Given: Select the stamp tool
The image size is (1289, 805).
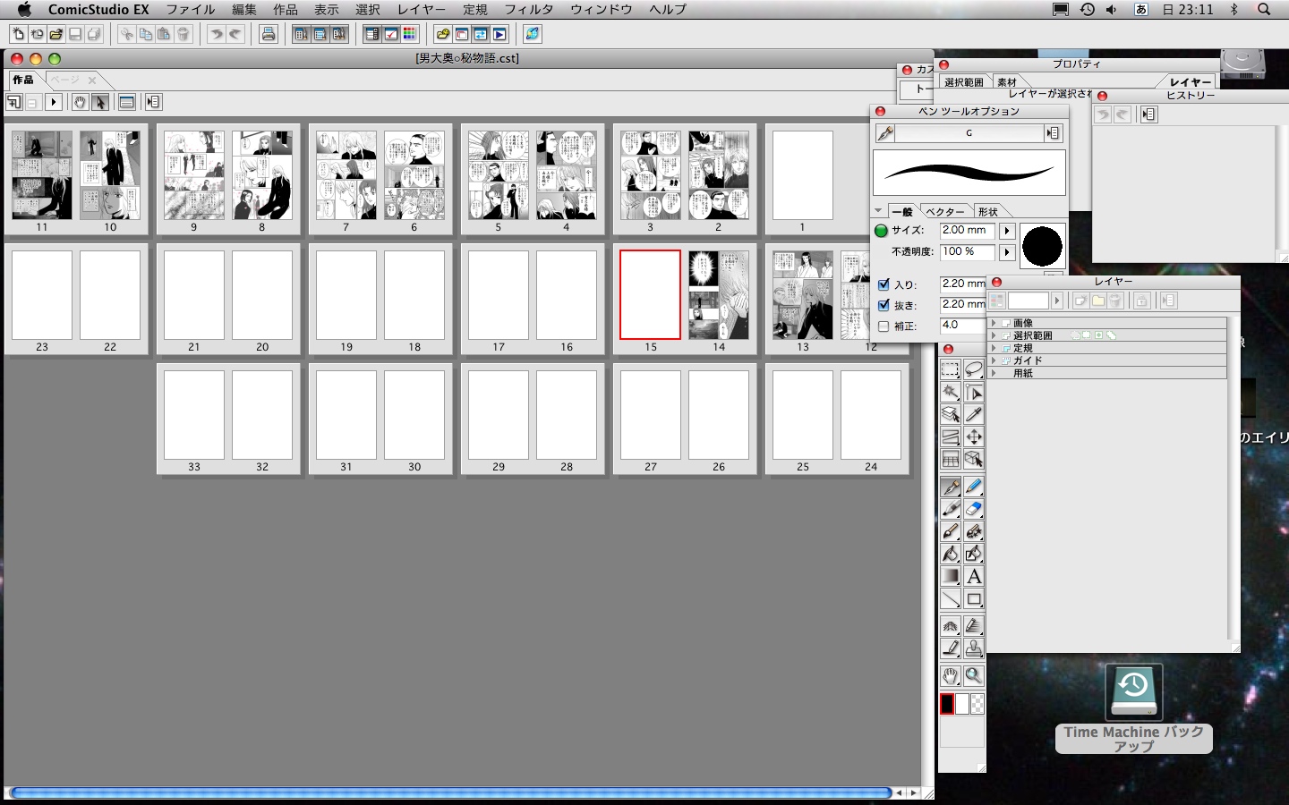Looking at the screenshot, I should tap(974, 648).
